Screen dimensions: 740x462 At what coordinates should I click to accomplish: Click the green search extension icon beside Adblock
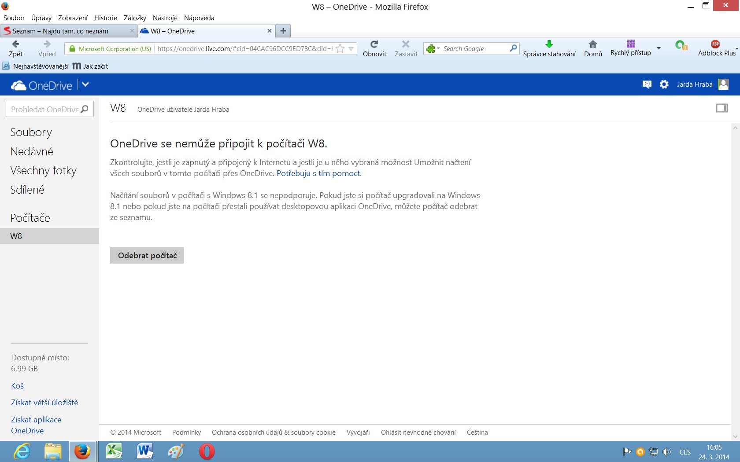point(681,45)
